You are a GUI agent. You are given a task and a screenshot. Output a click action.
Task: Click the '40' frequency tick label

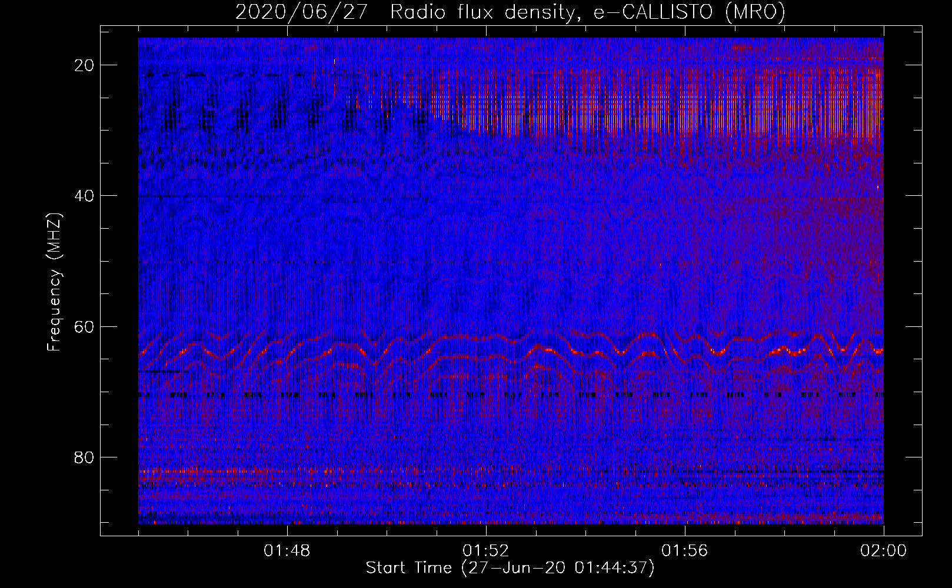85,196
